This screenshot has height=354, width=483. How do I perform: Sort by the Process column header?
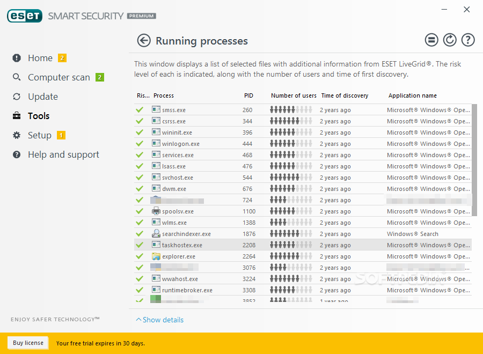(x=164, y=95)
